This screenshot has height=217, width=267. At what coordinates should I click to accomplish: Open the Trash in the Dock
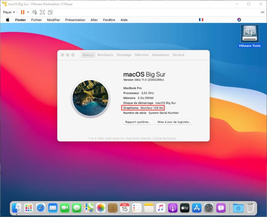(250, 208)
